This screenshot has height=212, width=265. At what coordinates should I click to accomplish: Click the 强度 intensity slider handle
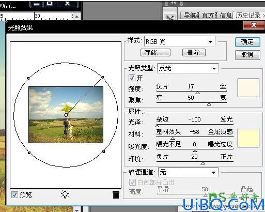click(197, 93)
